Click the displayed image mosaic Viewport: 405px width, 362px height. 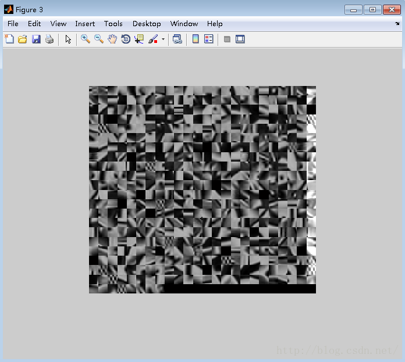[202, 189]
